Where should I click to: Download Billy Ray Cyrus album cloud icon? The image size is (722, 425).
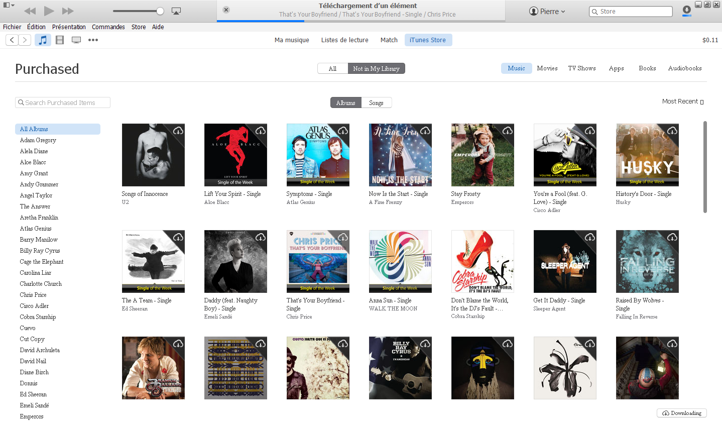click(x=425, y=344)
